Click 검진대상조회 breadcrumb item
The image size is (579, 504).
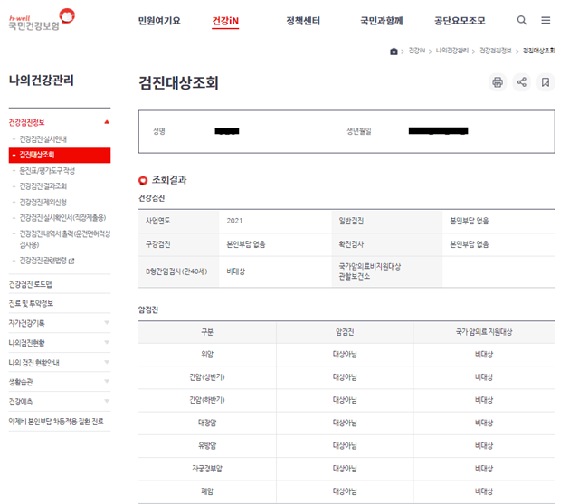[539, 51]
